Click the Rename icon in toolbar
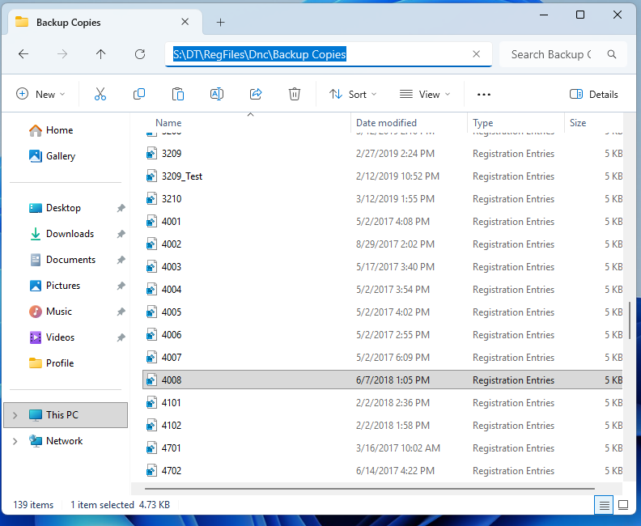The height and width of the screenshot is (526, 641). tap(217, 94)
